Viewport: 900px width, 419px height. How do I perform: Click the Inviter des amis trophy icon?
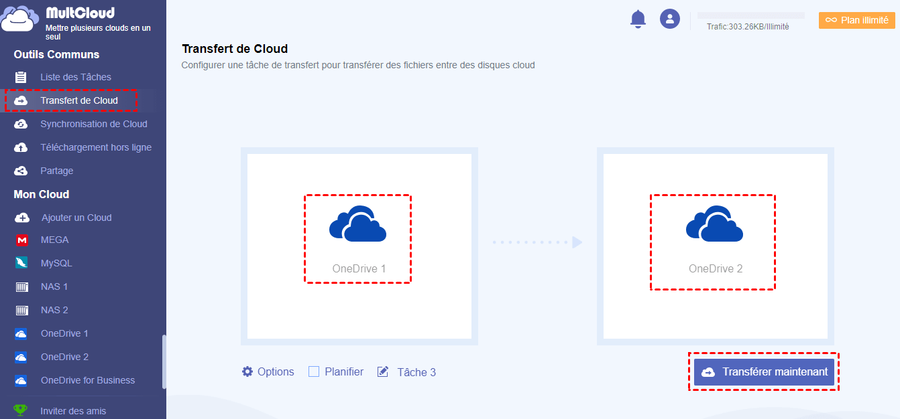coord(21,410)
